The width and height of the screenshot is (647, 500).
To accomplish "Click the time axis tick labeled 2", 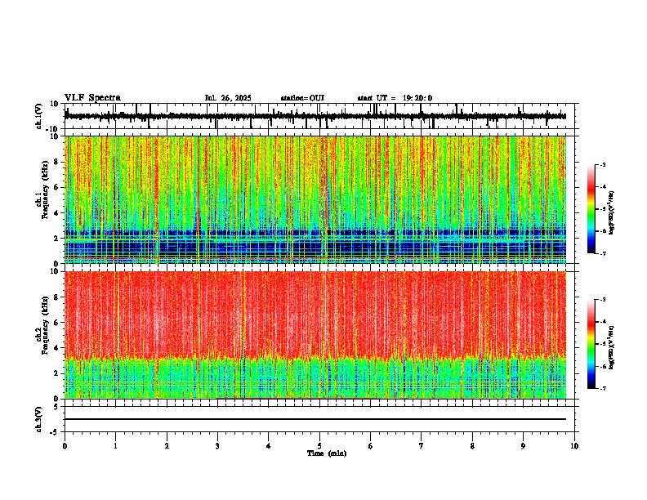I will (x=167, y=446).
